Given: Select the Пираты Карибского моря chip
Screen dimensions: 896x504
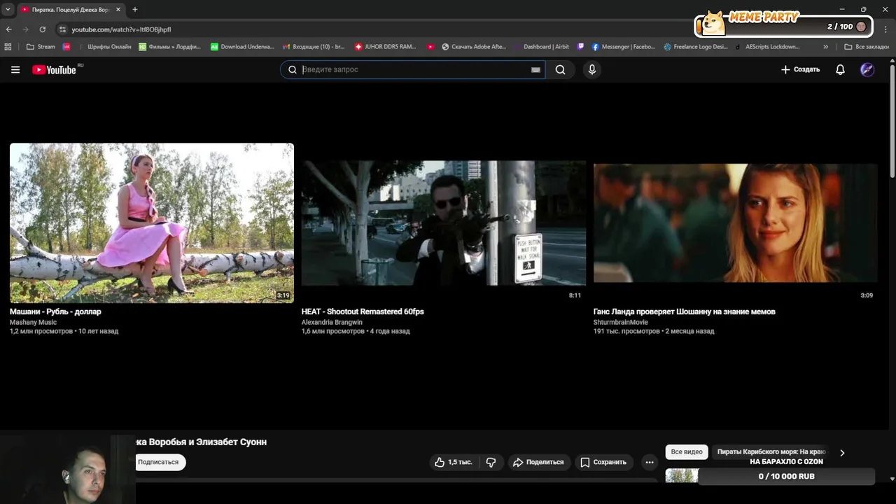Looking at the screenshot, I should (x=771, y=452).
